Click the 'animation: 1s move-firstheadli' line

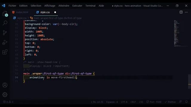pyautogui.click(x=53, y=77)
